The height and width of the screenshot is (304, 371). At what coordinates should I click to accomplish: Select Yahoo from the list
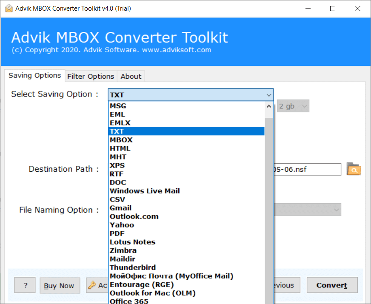[186, 225]
